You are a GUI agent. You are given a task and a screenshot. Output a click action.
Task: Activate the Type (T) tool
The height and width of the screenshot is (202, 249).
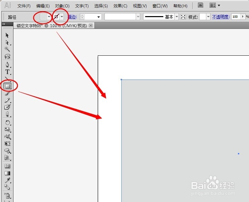[7, 72]
